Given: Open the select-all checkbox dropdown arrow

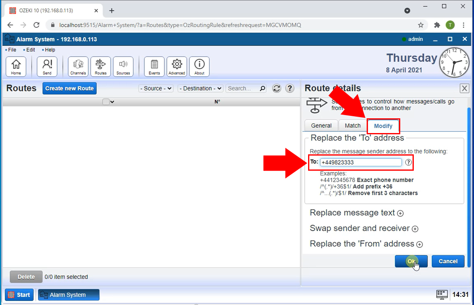Looking at the screenshot, I should pyautogui.click(x=112, y=102).
